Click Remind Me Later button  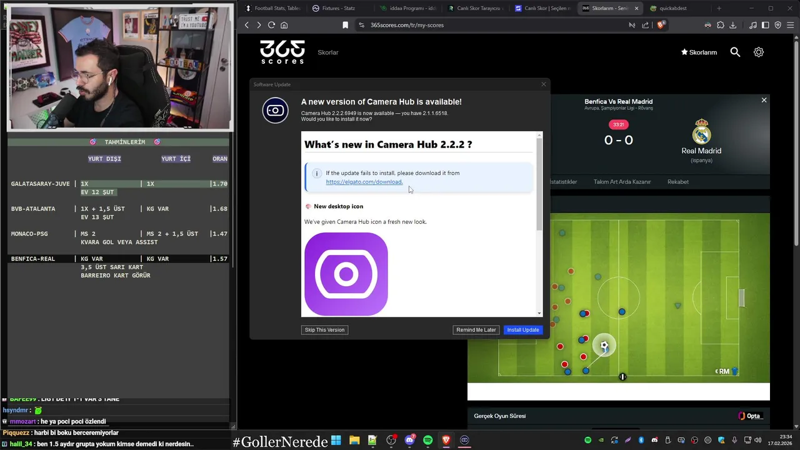(x=476, y=330)
